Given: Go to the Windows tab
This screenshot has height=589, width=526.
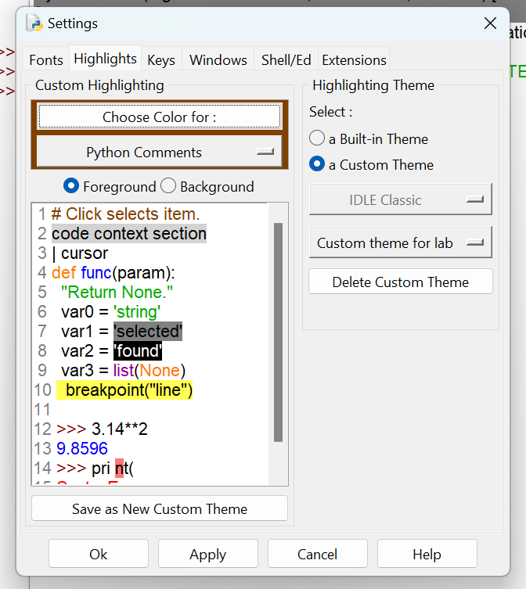Looking at the screenshot, I should tap(218, 60).
